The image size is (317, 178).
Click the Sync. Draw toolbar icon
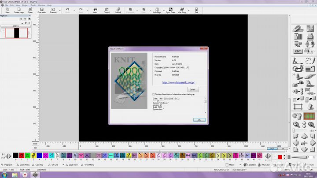[x=171, y=11]
